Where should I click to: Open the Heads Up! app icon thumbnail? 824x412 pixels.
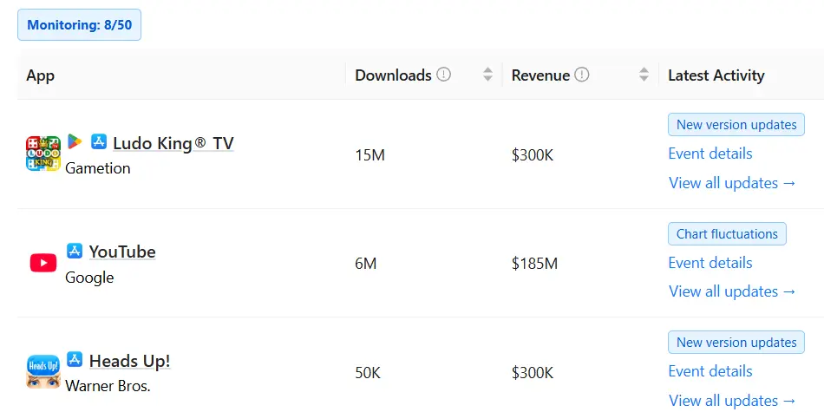pyautogui.click(x=43, y=371)
